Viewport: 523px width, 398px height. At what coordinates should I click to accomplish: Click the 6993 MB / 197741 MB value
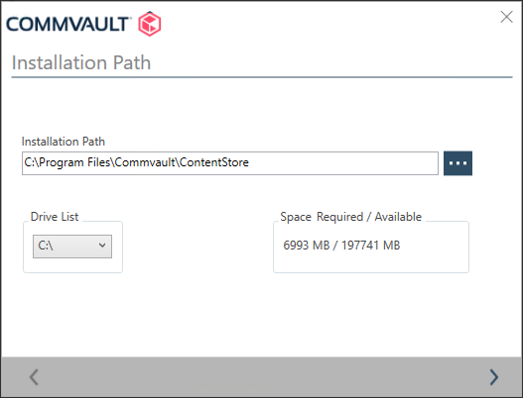pos(341,246)
